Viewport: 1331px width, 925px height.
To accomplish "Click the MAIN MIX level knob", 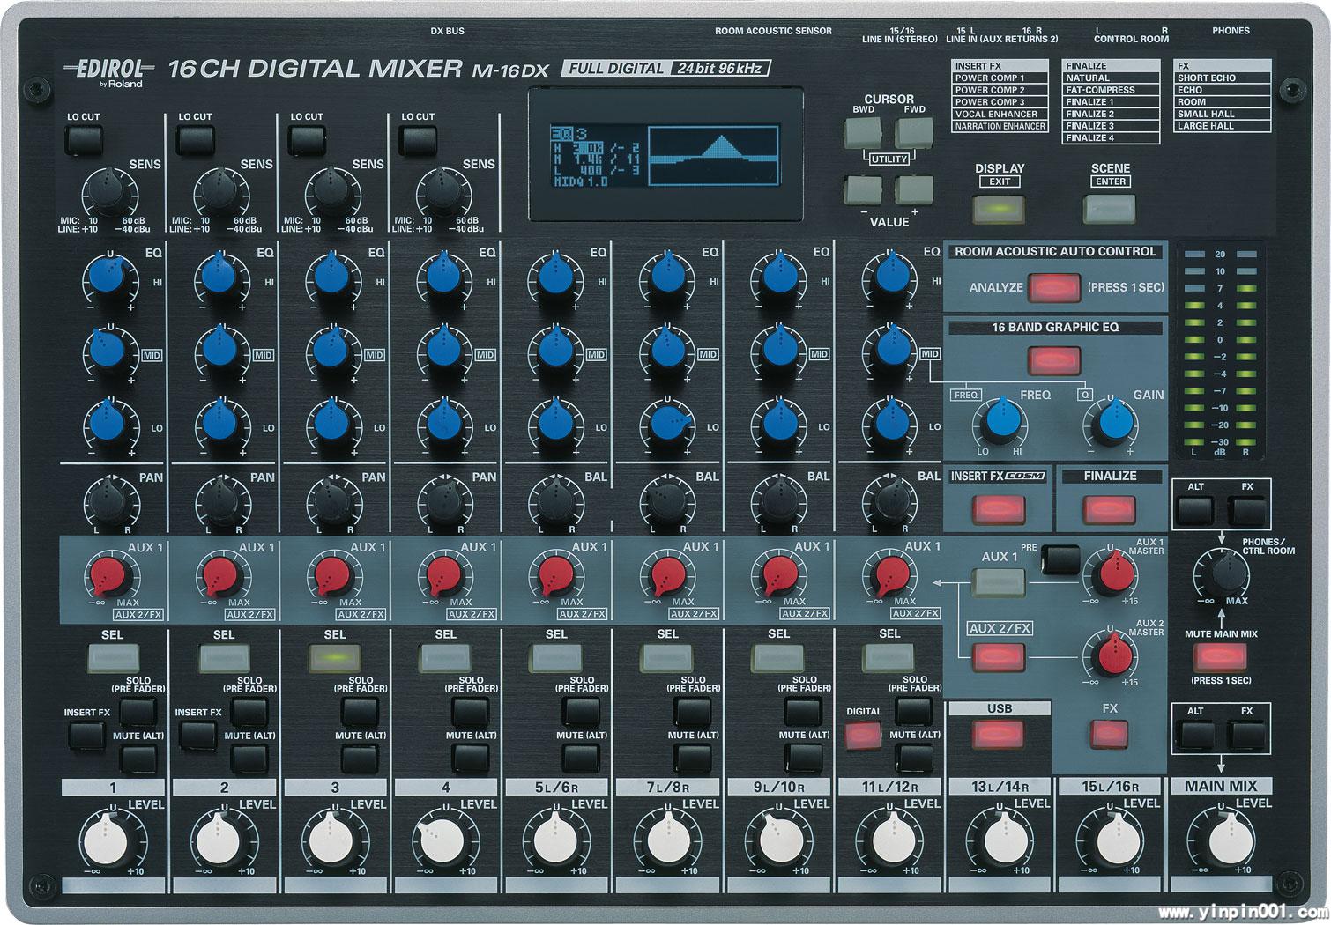I will tap(1221, 840).
